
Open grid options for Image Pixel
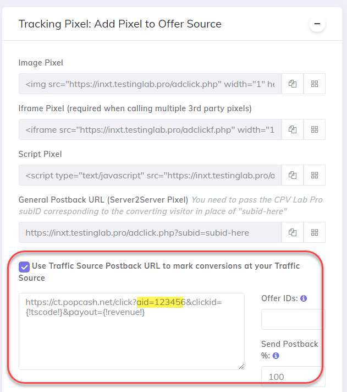(x=315, y=84)
